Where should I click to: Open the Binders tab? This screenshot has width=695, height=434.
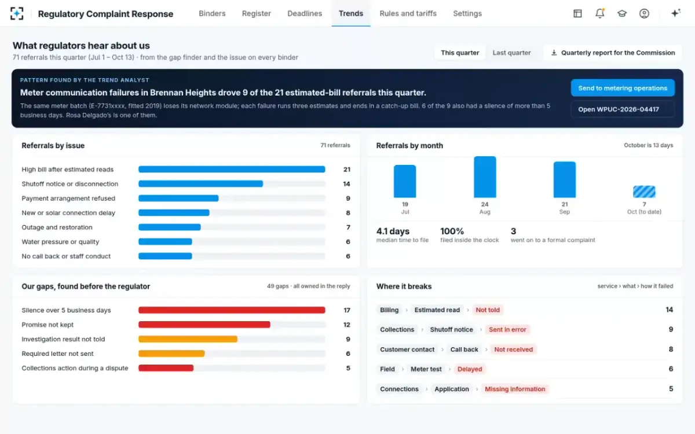pyautogui.click(x=212, y=13)
